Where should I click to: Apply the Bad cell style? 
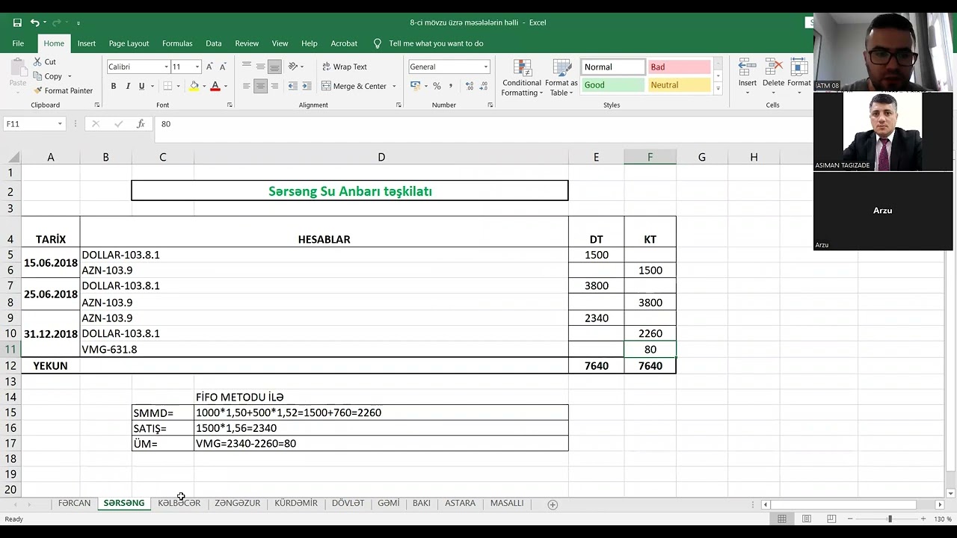click(x=679, y=67)
